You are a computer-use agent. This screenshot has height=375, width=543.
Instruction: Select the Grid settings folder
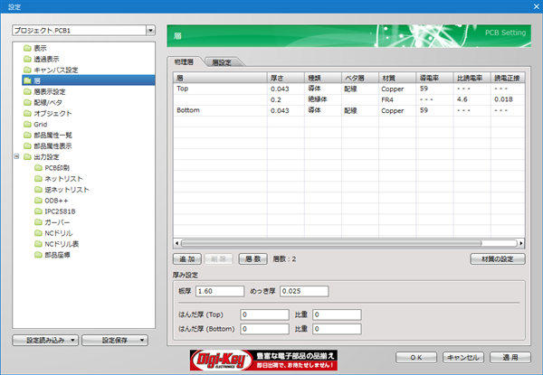40,124
